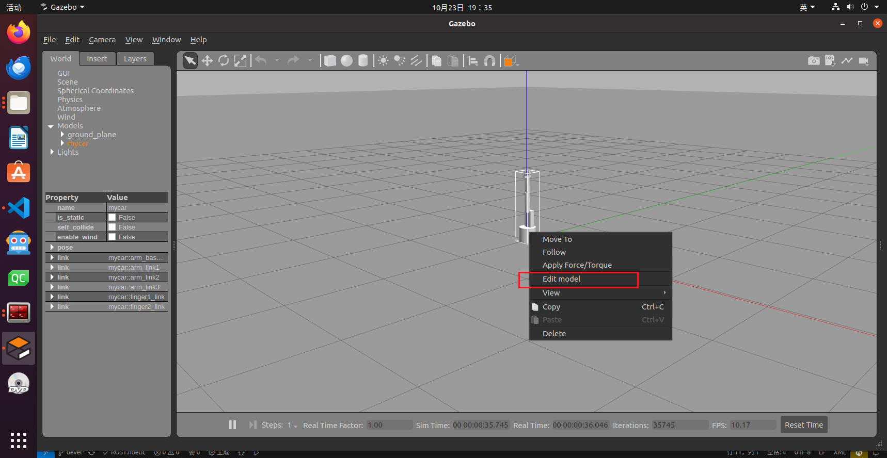This screenshot has width=887, height=458.
Task: Open the redo history dropdown arrow
Action: click(x=310, y=61)
